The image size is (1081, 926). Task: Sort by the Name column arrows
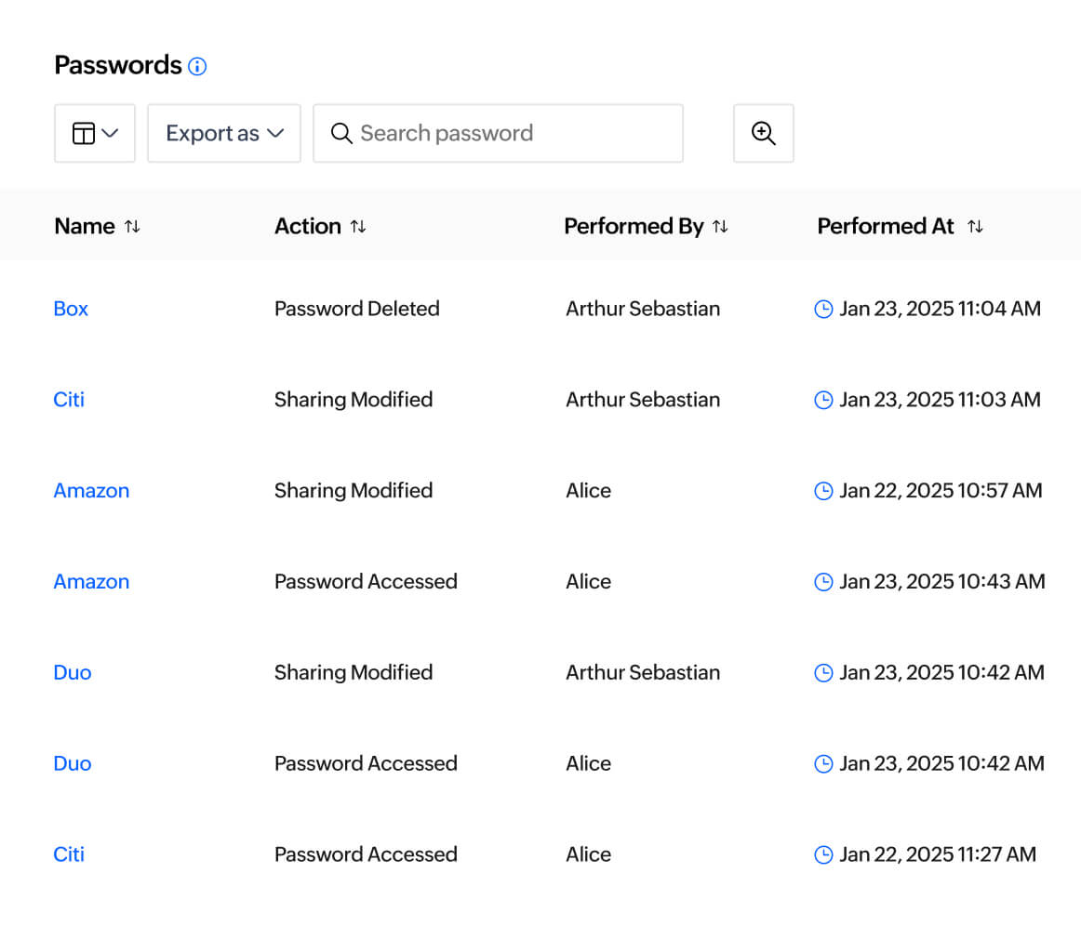click(132, 226)
